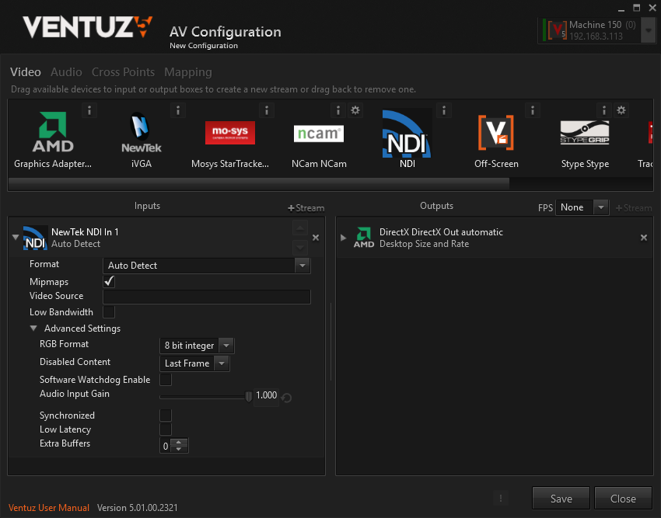Switch to the Audio tab
661x518 pixels.
click(66, 72)
